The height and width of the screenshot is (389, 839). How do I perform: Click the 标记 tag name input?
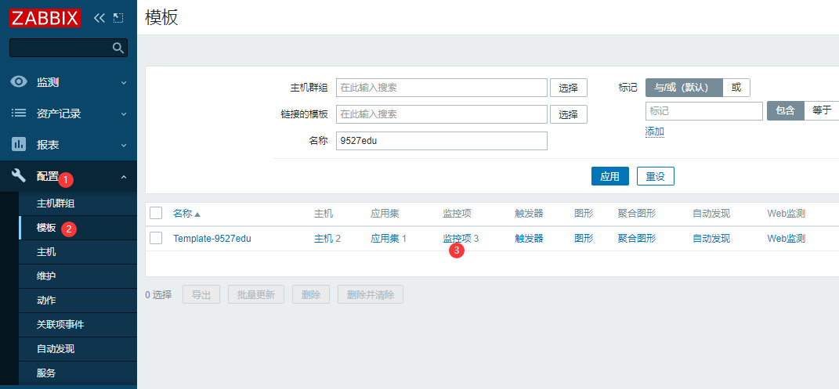(x=703, y=111)
